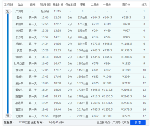150x126 pixels.
Task: Click station name 株洲西
Action: tap(19, 31)
